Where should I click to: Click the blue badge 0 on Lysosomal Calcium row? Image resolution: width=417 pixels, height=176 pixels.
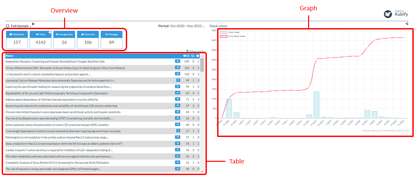point(178,80)
